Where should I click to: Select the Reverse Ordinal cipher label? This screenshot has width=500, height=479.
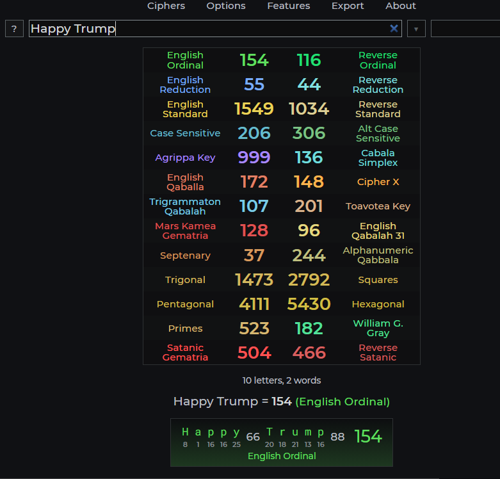point(378,60)
